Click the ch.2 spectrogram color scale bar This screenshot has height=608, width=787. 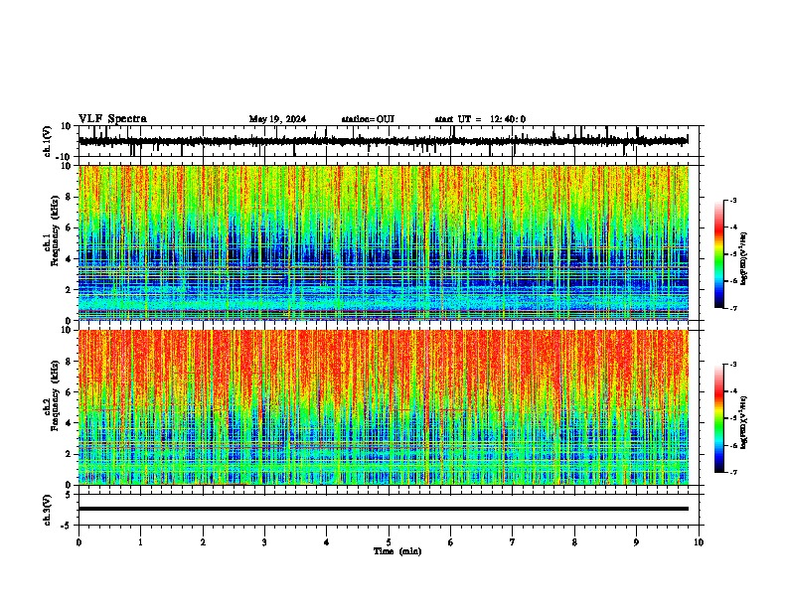(719, 418)
